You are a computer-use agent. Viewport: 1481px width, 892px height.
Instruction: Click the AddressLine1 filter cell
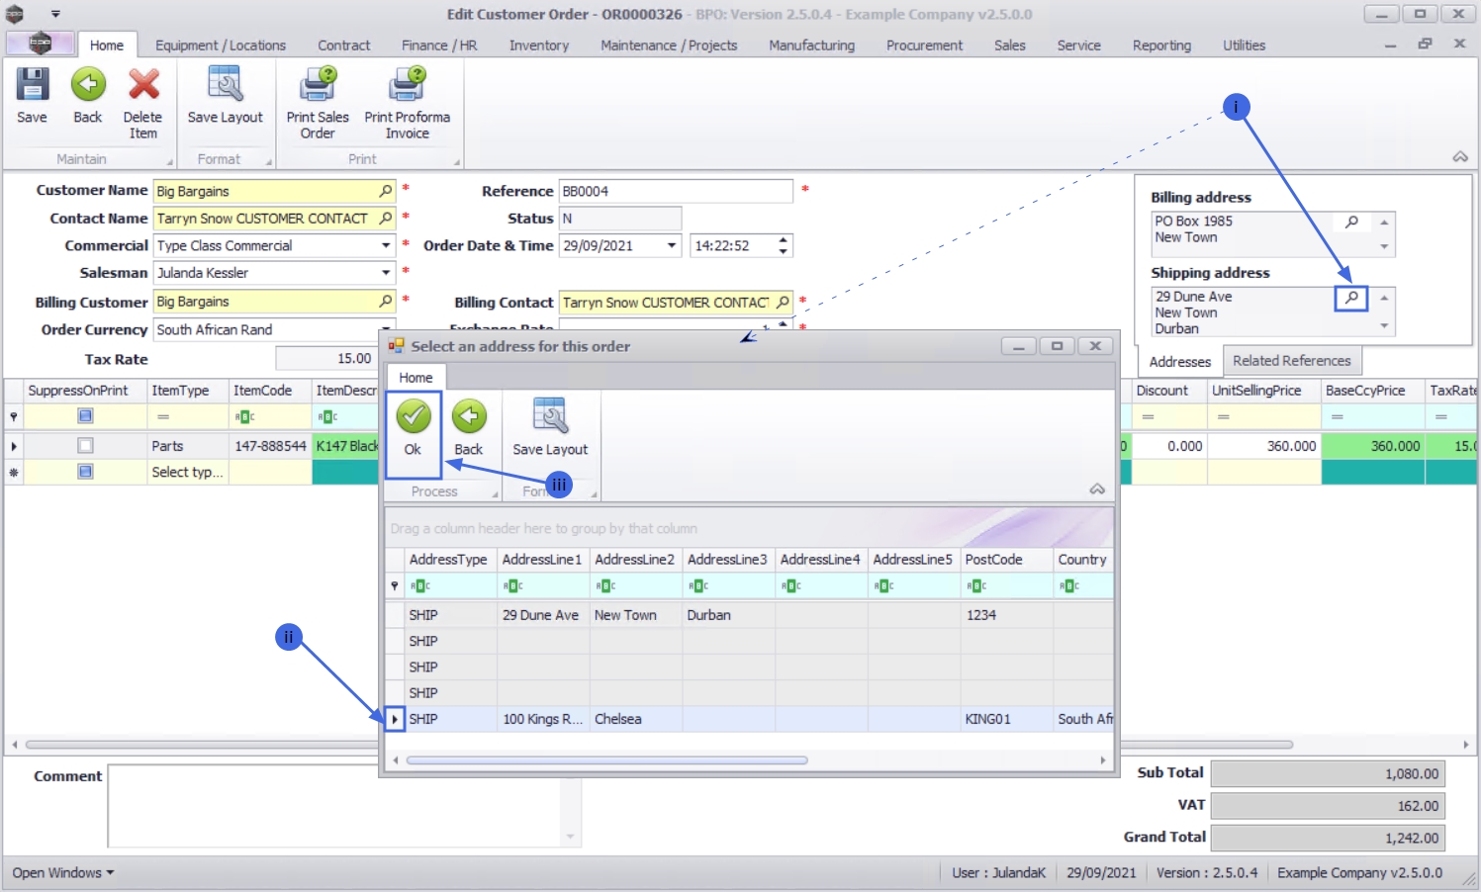(x=543, y=585)
